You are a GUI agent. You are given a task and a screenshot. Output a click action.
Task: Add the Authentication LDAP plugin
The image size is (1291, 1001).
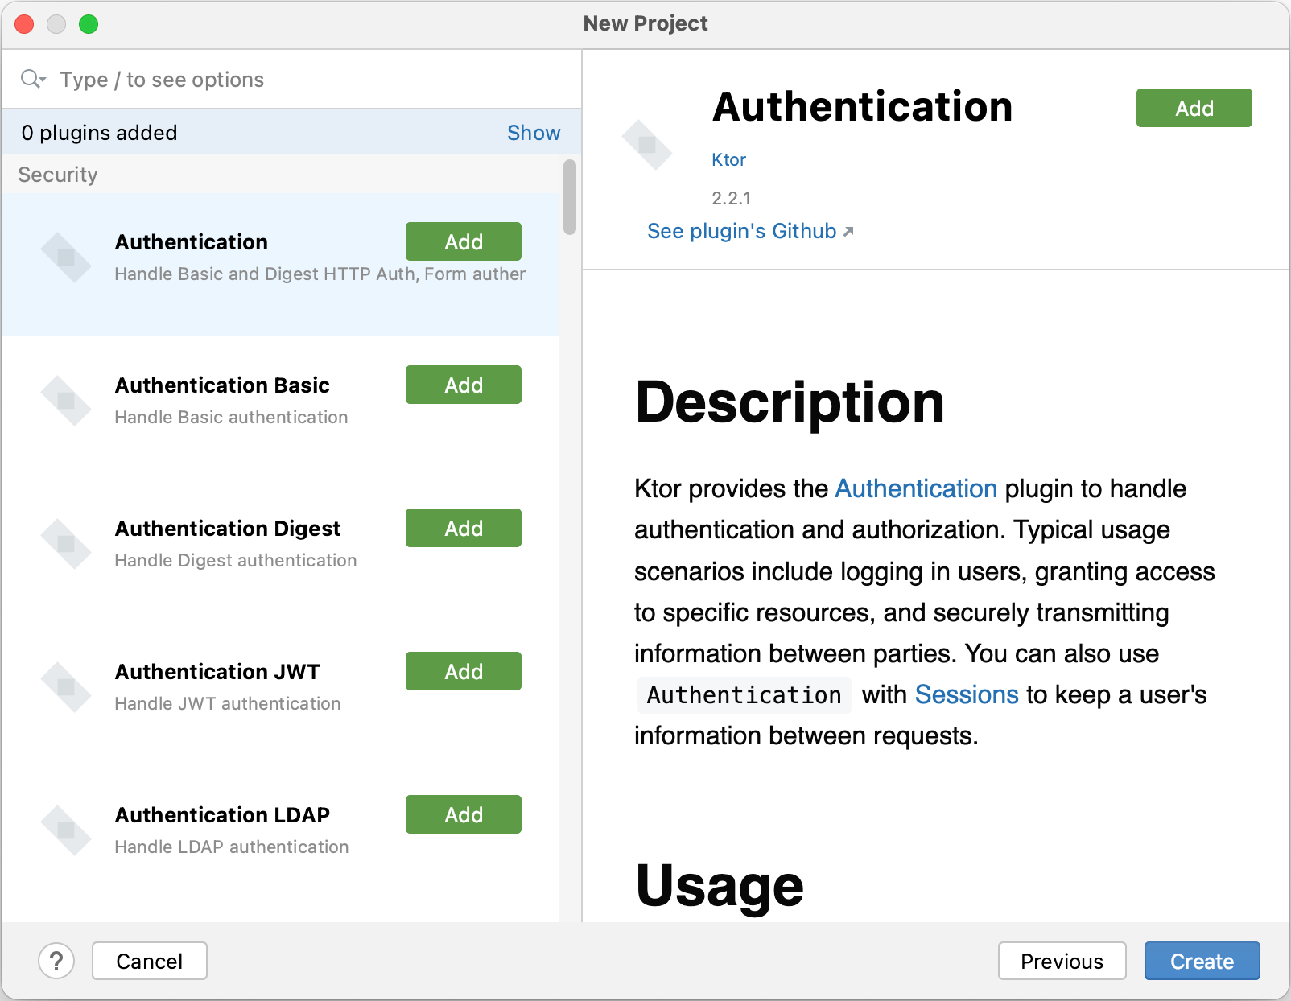click(x=463, y=814)
